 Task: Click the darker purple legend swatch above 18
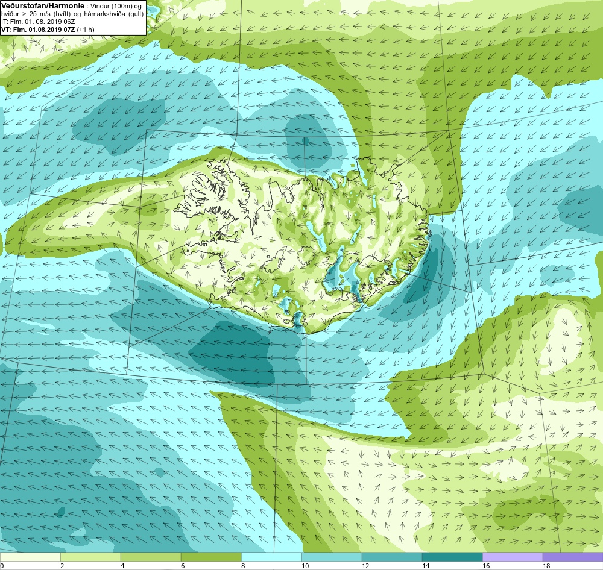pos(573,557)
